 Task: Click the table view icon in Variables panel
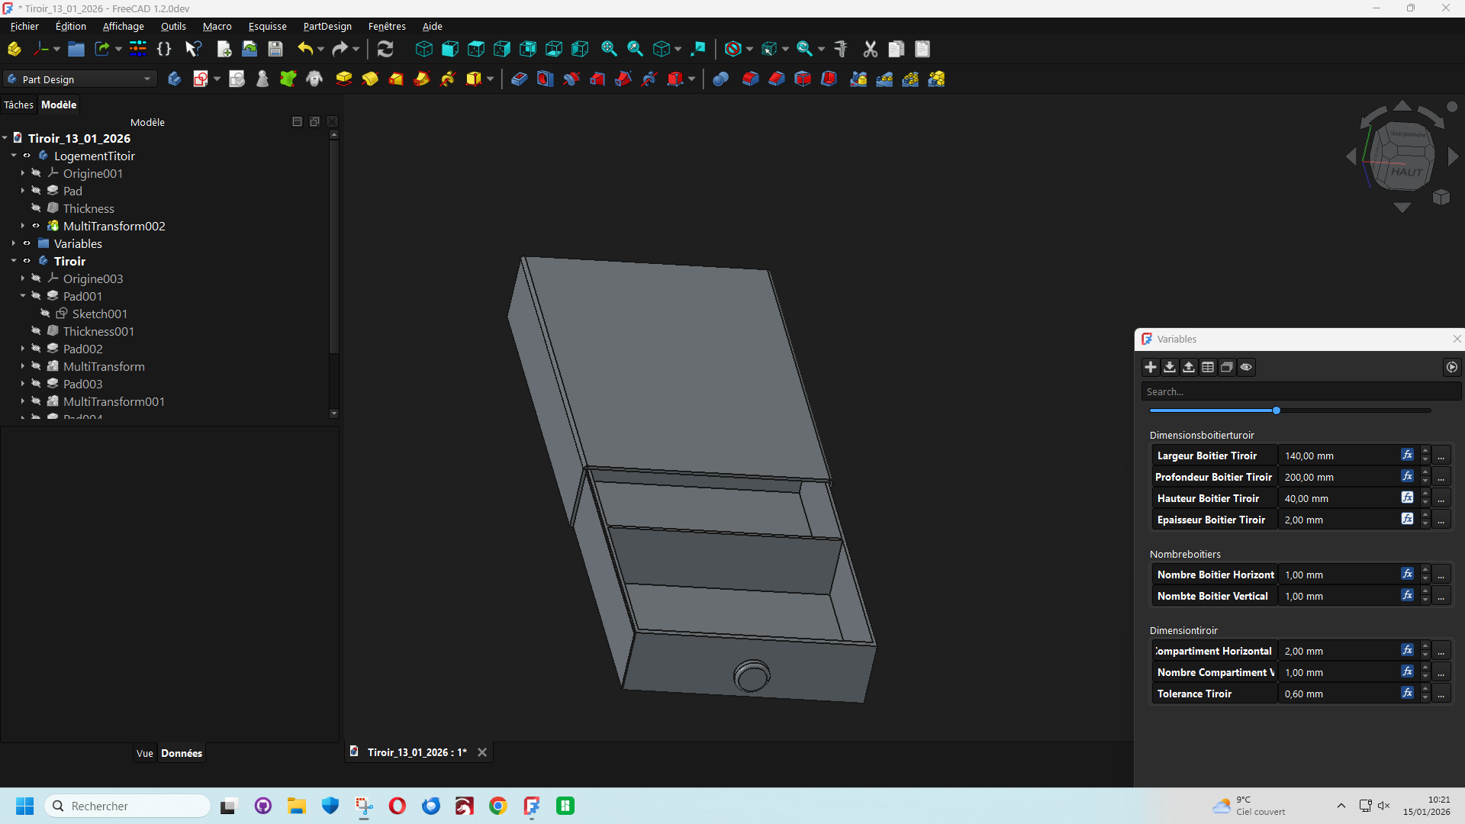tap(1208, 368)
